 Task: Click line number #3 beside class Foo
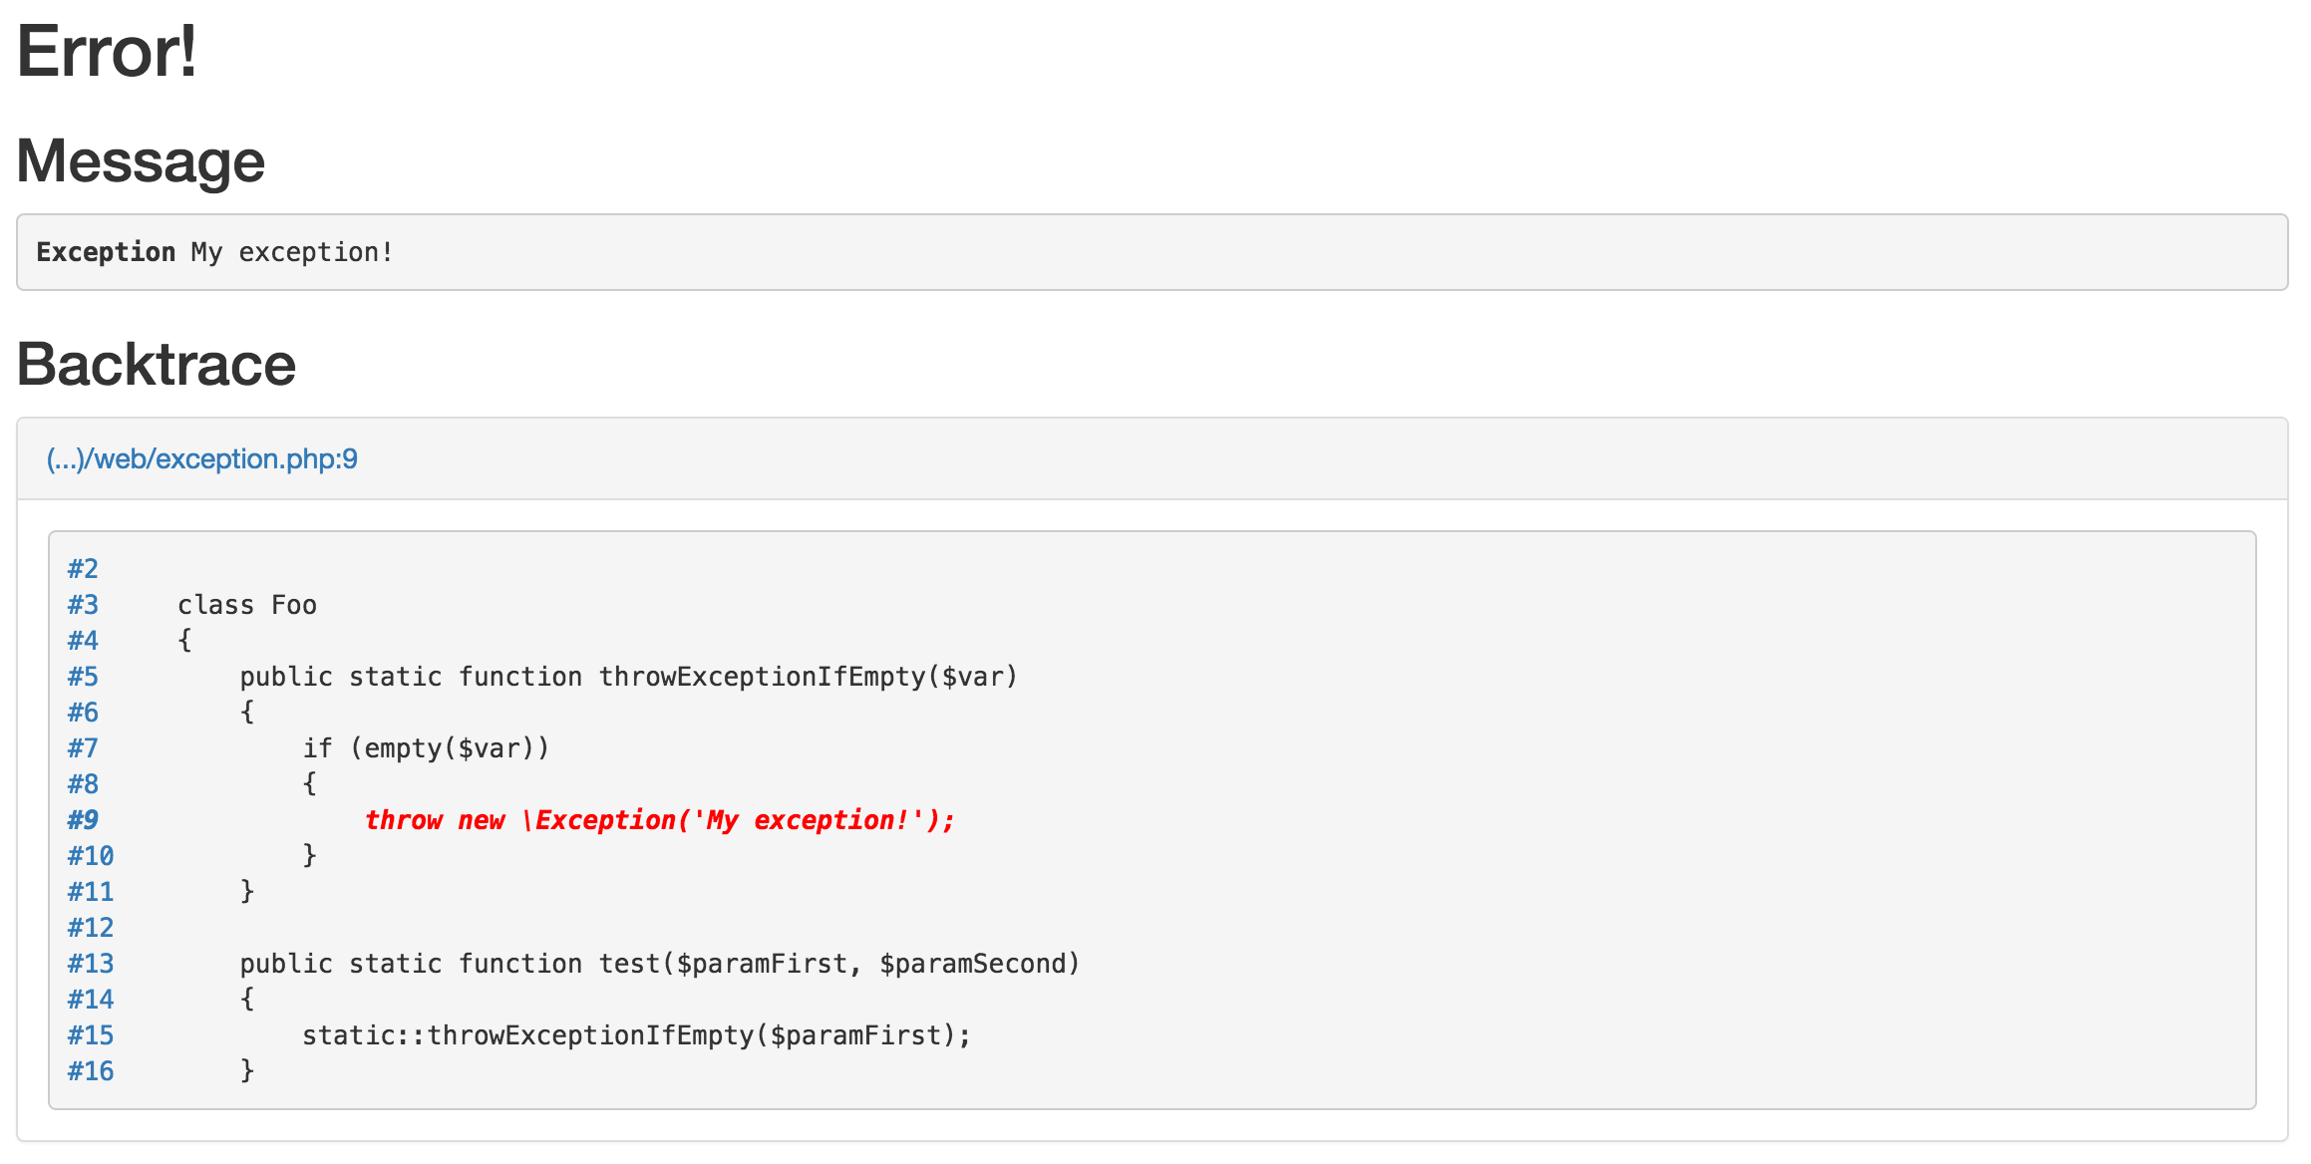pos(83,605)
